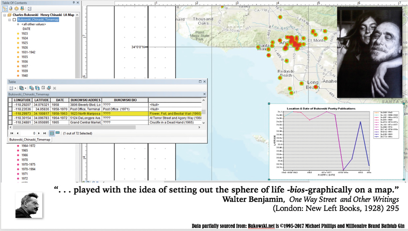Screen dimensions: 408x231
Task: Click cell Flower, Fist, and Bestial Wail (1960)
Action: [x=175, y=113]
